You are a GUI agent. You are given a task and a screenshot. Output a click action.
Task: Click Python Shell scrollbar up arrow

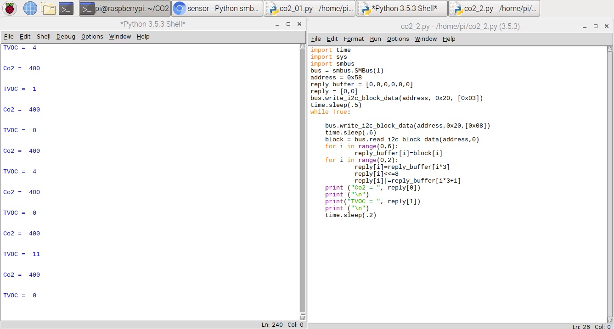click(x=303, y=47)
